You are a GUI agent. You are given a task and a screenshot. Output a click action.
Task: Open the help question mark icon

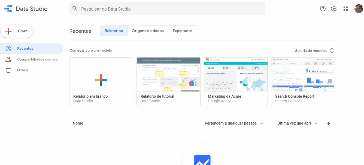(x=323, y=9)
